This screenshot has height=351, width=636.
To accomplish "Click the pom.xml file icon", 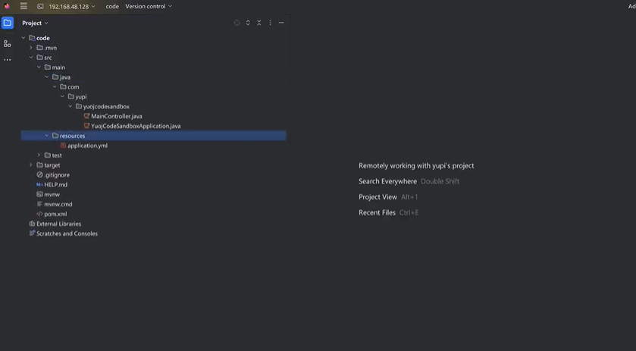I will (39, 214).
